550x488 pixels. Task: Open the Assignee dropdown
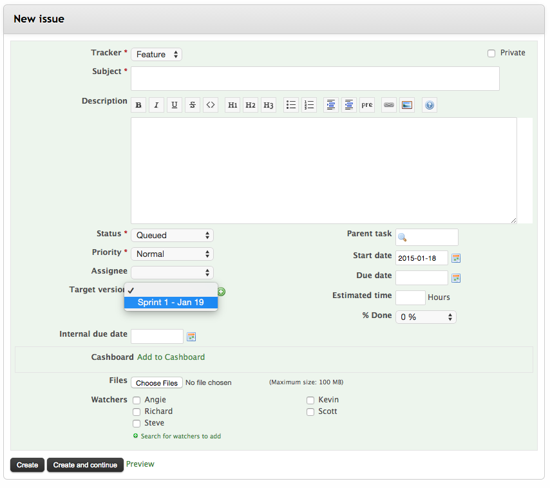[x=172, y=272]
